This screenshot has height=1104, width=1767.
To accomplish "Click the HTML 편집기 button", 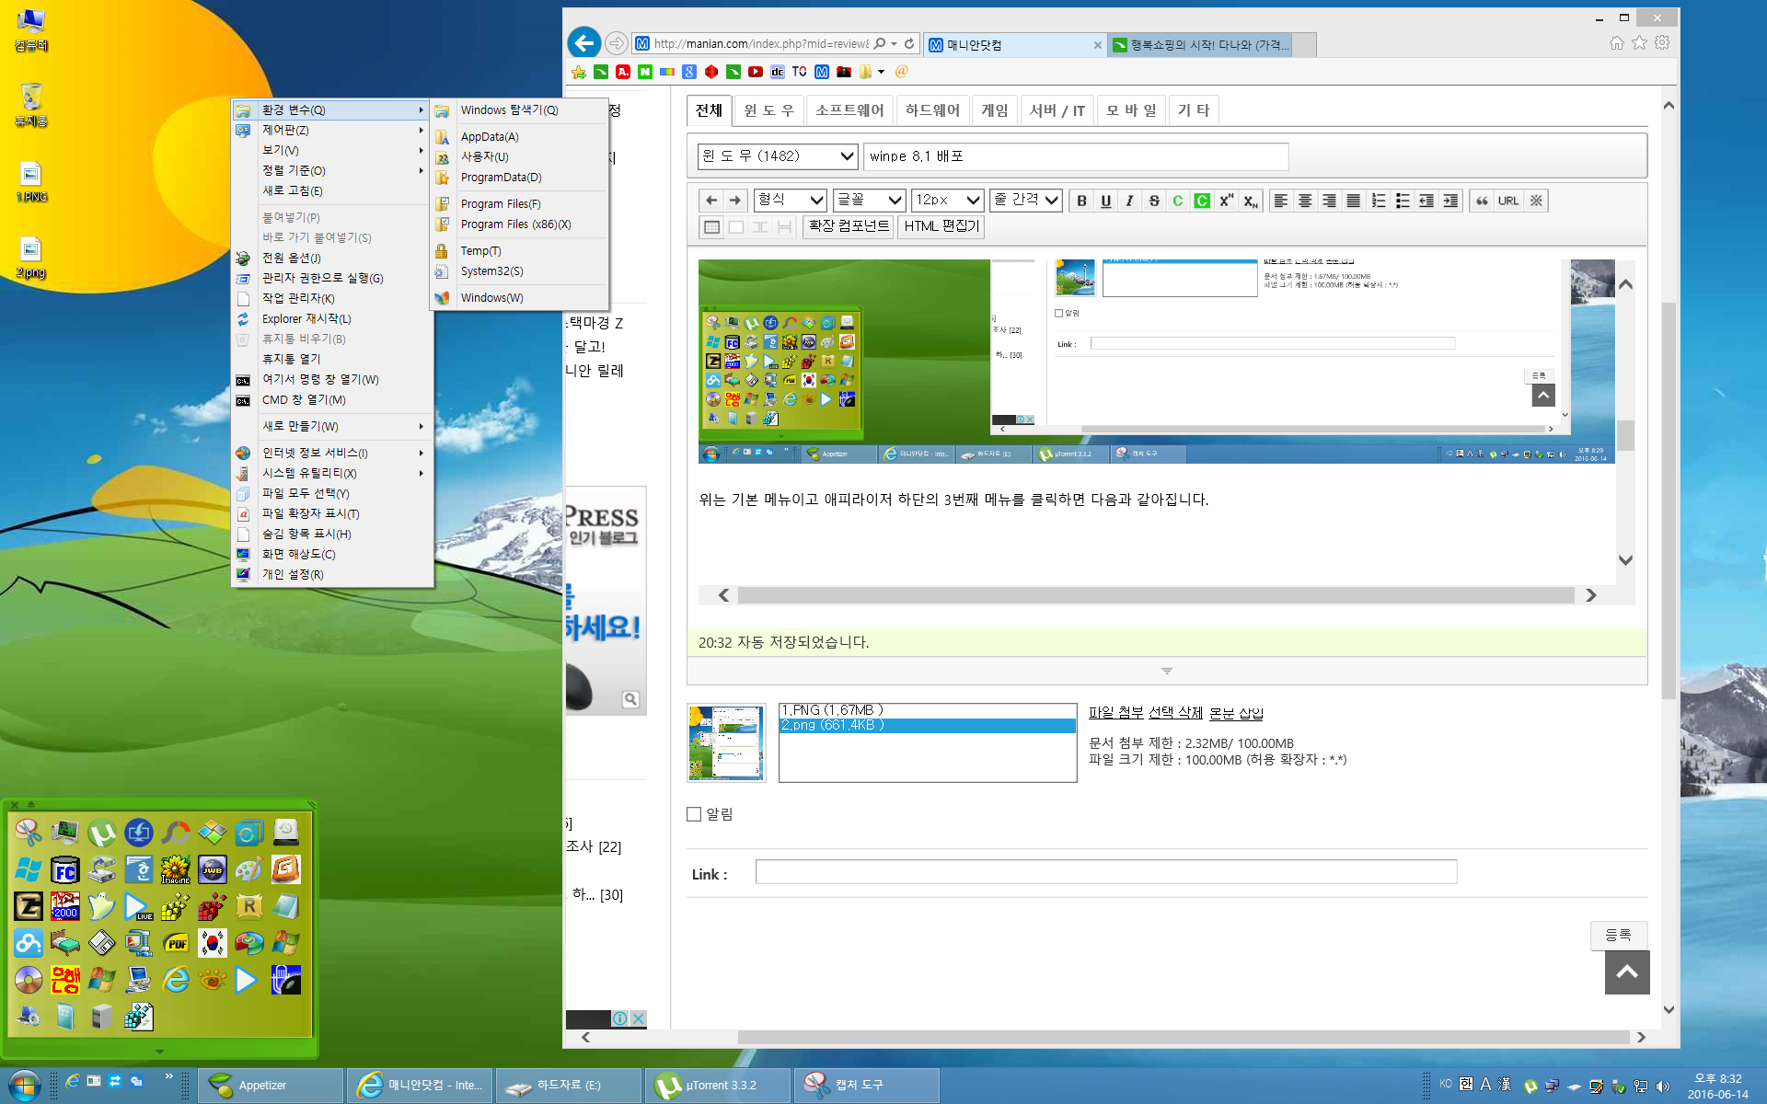I will (941, 226).
